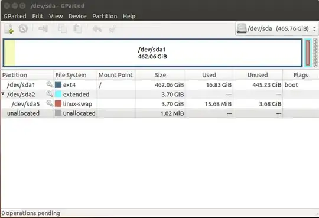Screen dimensions: 319x218
Task: Open the Partition menu
Action: [x=105, y=16]
